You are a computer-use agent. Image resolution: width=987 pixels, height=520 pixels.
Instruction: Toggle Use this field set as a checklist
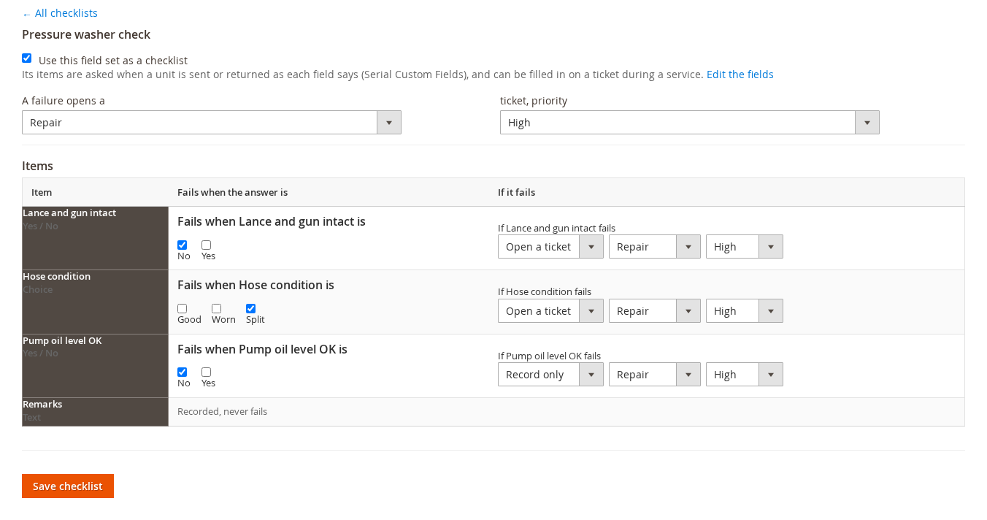27,58
